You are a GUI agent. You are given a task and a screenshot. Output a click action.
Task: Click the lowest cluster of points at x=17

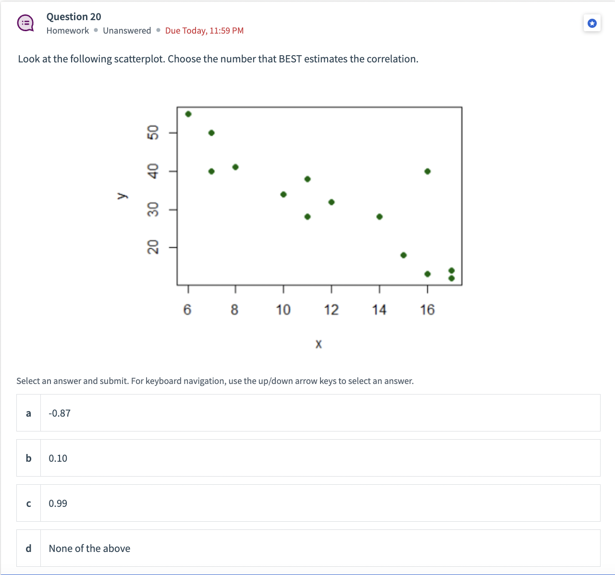pyautogui.click(x=451, y=275)
